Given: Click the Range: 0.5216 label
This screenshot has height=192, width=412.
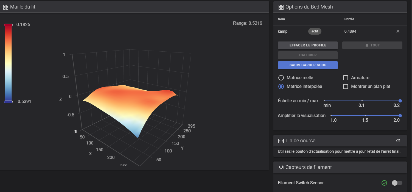Looking at the screenshot, I should (248, 23).
